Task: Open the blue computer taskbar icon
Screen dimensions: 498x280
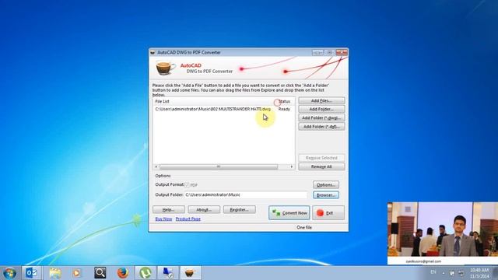Action: tap(168, 273)
